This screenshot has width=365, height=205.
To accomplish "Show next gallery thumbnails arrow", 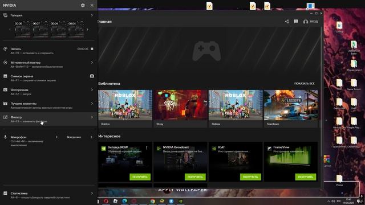I will 87,30.
